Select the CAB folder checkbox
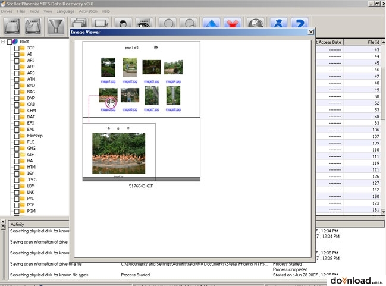The height and width of the screenshot is (286, 386). click(x=17, y=105)
